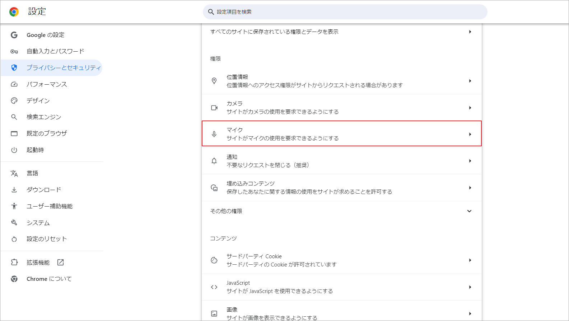
Task: Click ダウンロード sidebar label
Action: [44, 190]
